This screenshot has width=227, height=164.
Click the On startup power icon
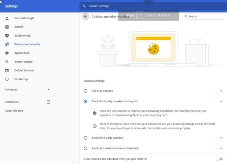(x=7, y=79)
